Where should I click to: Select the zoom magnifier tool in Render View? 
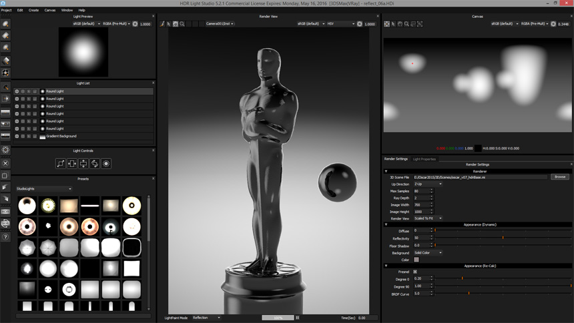(182, 24)
